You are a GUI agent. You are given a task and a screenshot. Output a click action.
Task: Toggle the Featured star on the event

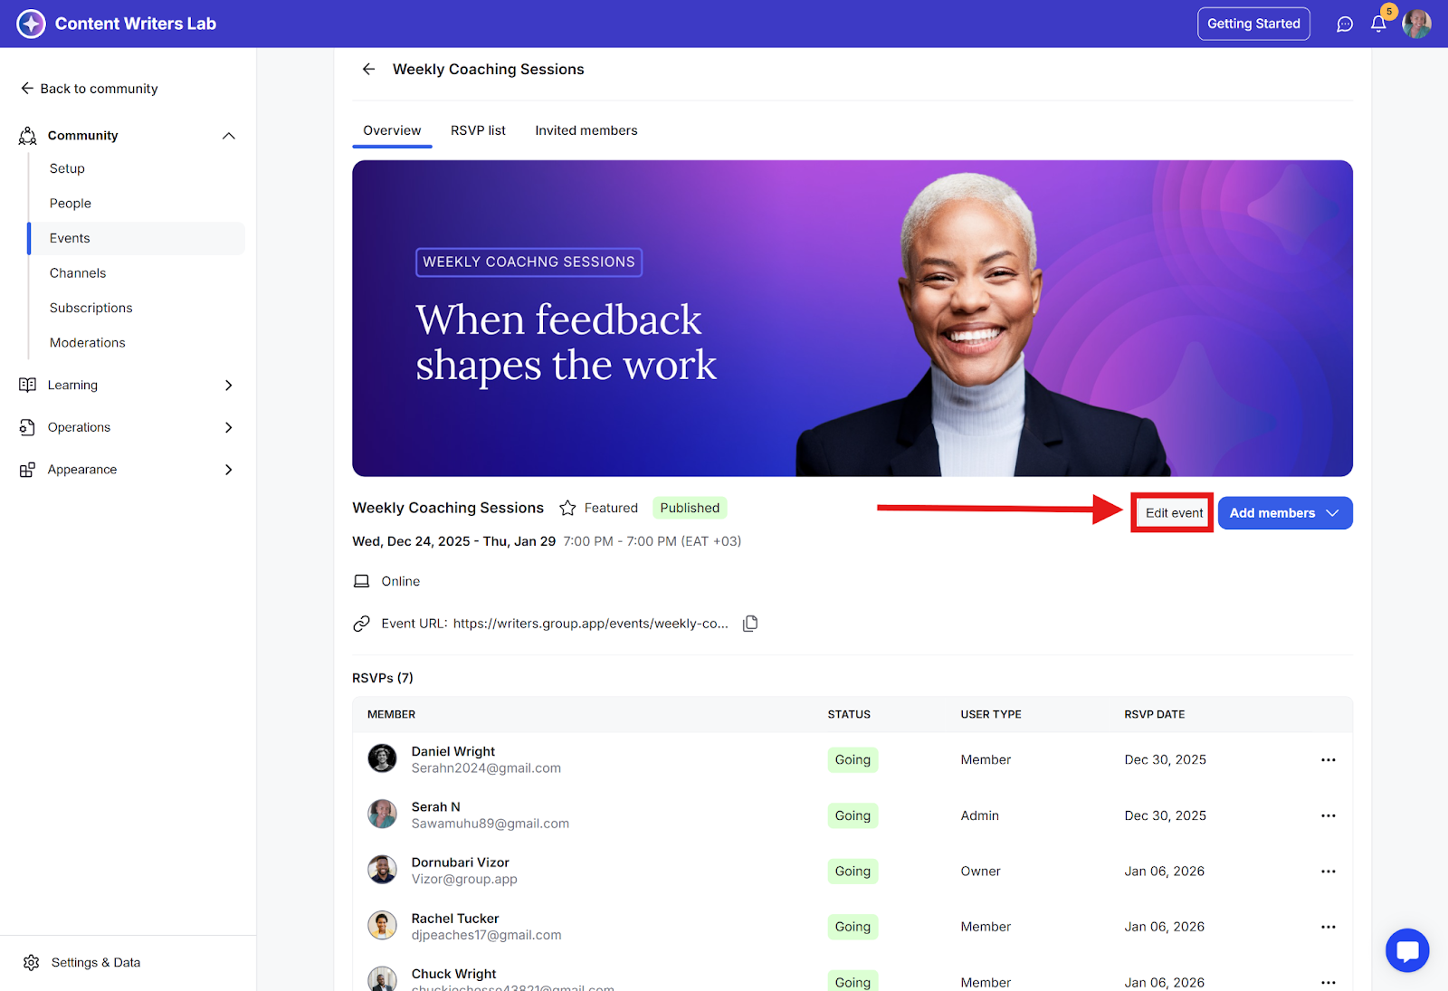point(567,508)
